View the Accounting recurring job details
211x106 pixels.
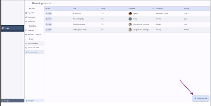tap(49, 13)
